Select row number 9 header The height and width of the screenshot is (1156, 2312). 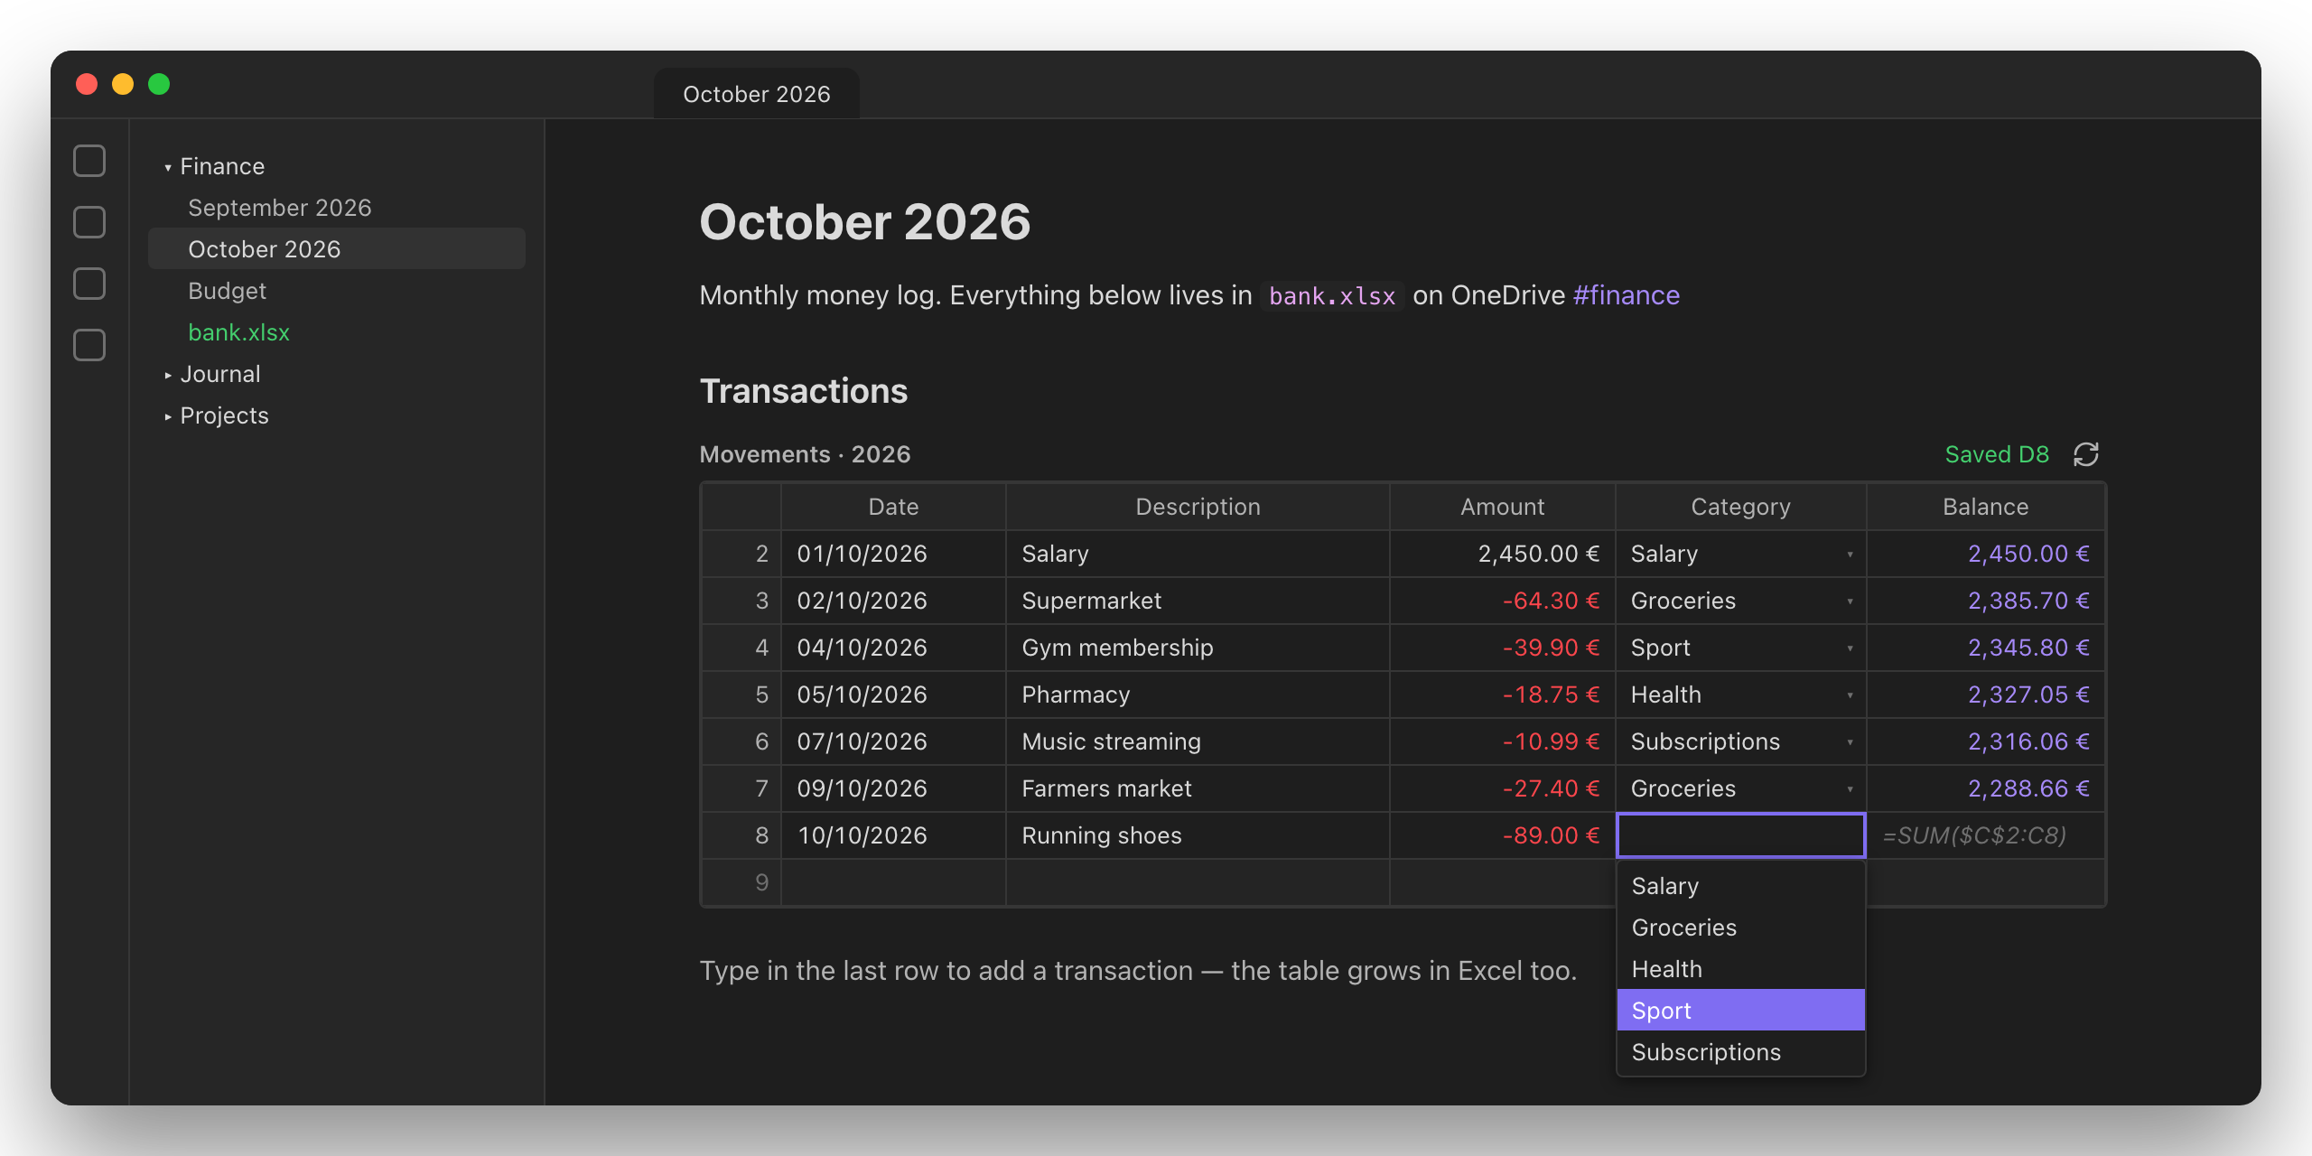pos(741,882)
